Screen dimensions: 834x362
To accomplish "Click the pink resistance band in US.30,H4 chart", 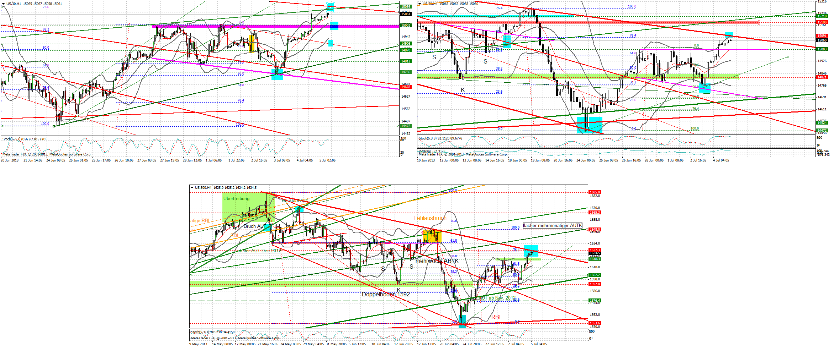I will (x=588, y=22).
